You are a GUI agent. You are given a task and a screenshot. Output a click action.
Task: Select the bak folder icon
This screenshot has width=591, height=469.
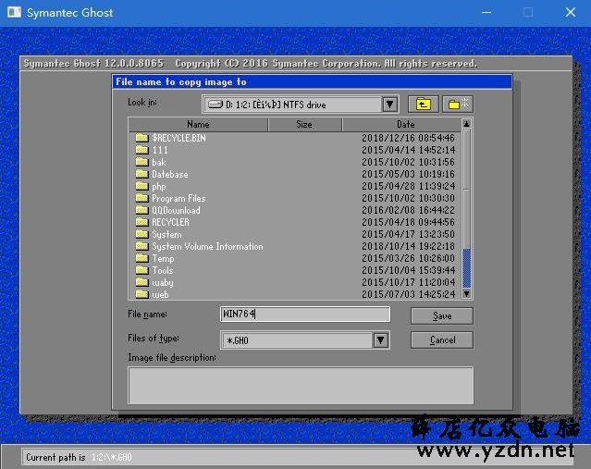[x=142, y=162]
